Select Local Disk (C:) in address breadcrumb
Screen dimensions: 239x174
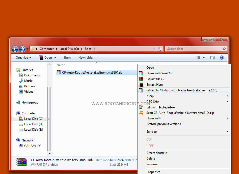pyautogui.click(x=69, y=49)
